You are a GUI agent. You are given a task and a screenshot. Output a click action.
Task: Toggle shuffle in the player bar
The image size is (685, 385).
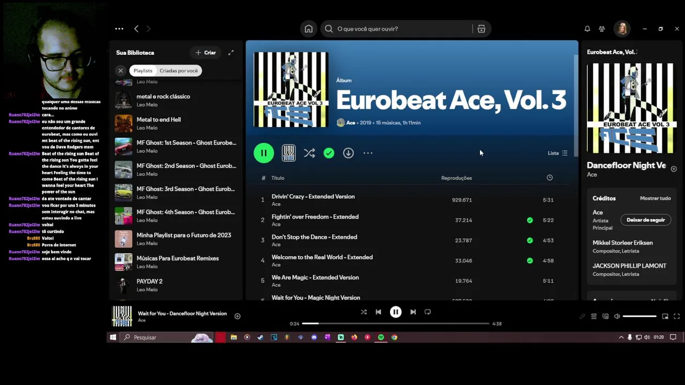click(364, 312)
